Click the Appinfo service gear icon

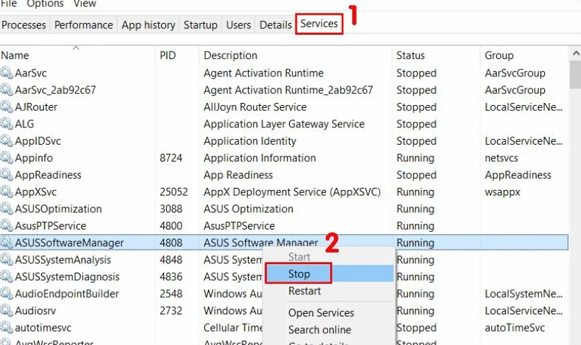click(x=7, y=158)
